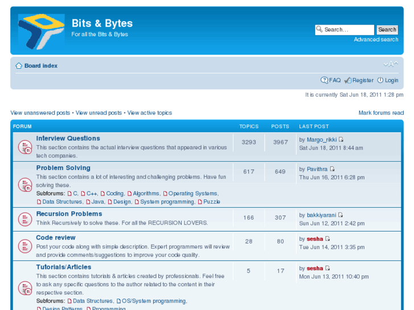Click the subforum icon before Coding

[x=103, y=193]
